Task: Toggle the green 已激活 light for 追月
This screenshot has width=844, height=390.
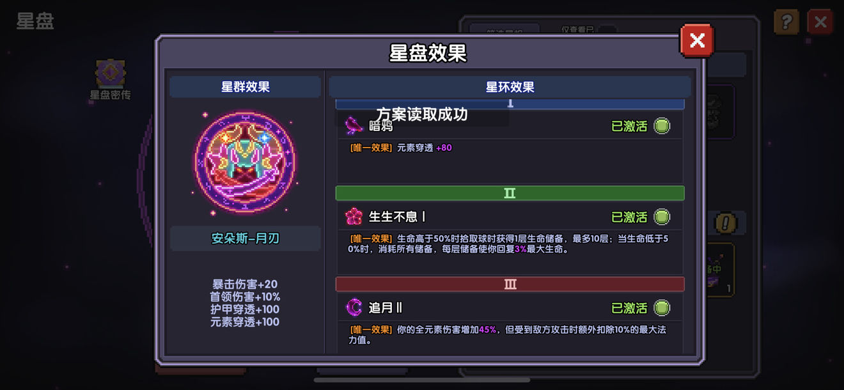Action: point(662,308)
